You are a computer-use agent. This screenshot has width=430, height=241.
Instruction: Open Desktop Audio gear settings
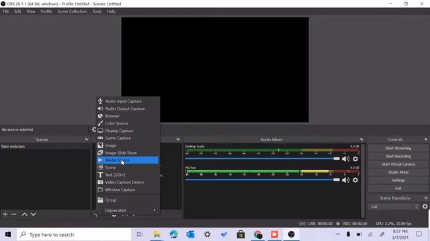coord(355,159)
